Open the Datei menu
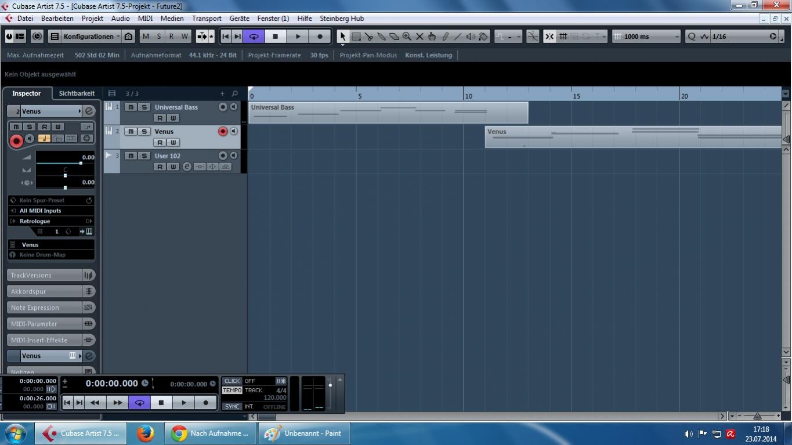Viewport: 792px width, 445px height. coord(25,19)
